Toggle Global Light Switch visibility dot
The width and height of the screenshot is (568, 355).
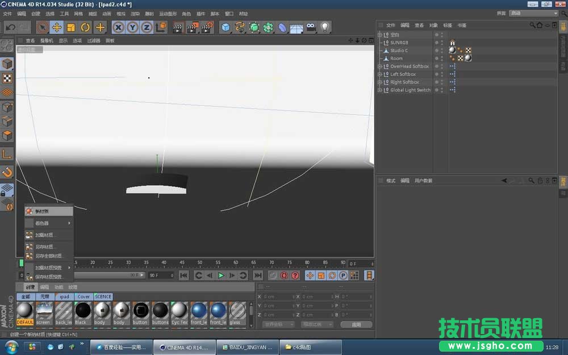tap(437, 90)
